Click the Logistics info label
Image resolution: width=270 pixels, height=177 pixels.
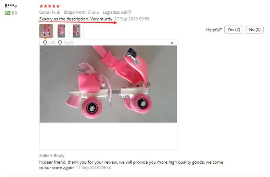coord(117,12)
